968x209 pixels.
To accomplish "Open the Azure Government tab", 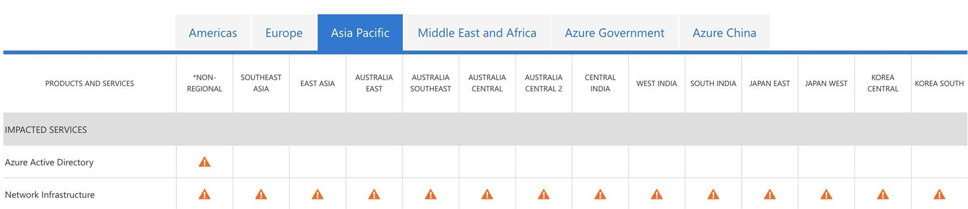I will point(614,32).
